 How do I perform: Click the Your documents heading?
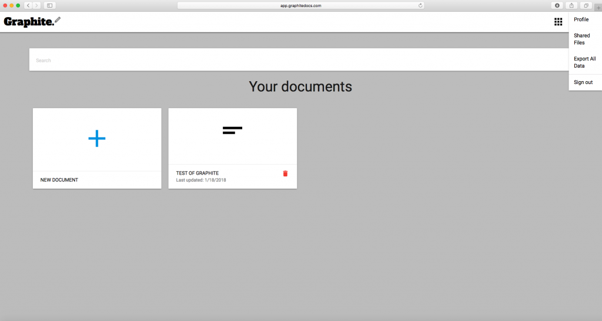[x=300, y=86]
